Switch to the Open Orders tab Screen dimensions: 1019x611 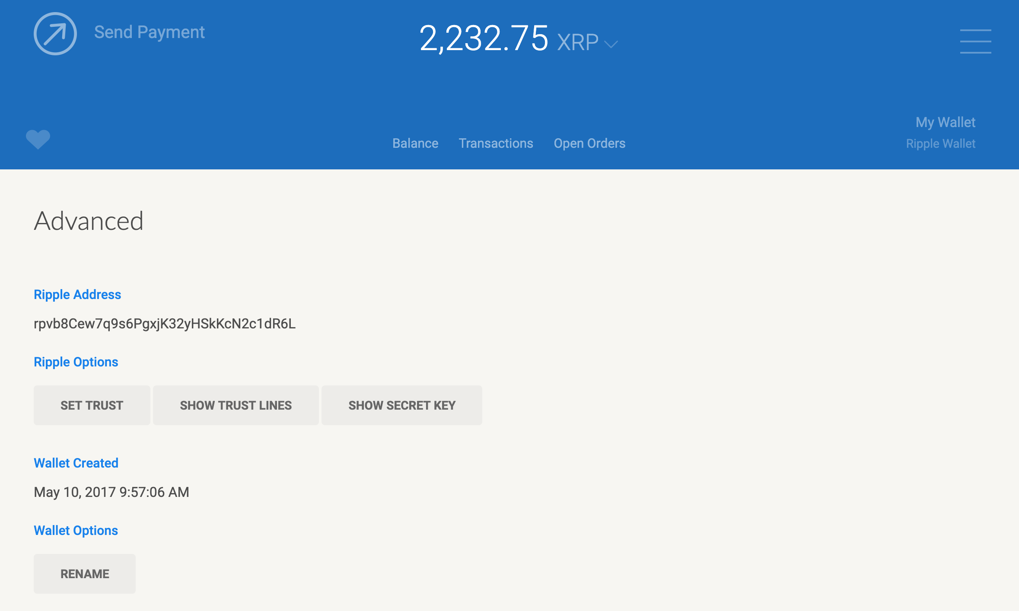589,143
